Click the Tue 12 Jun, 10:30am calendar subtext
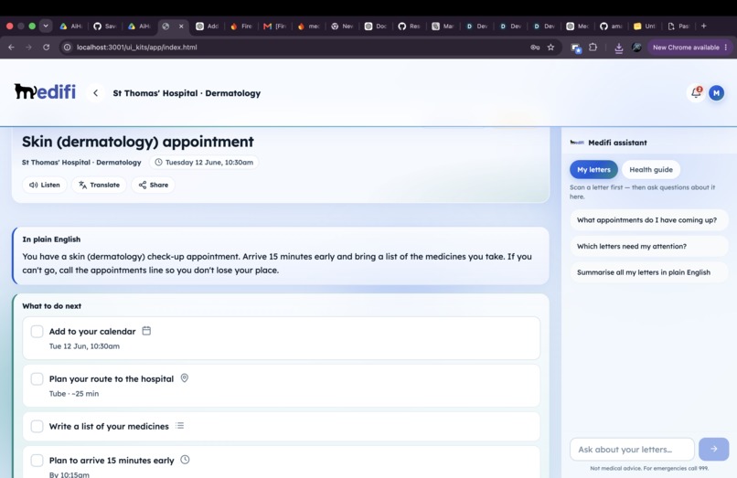The image size is (737, 478). pyautogui.click(x=84, y=346)
